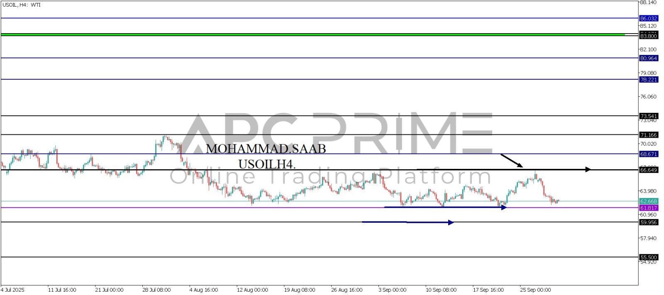
Task: Select the black arrowhead on the 66.649 line
Action: [x=588, y=169]
